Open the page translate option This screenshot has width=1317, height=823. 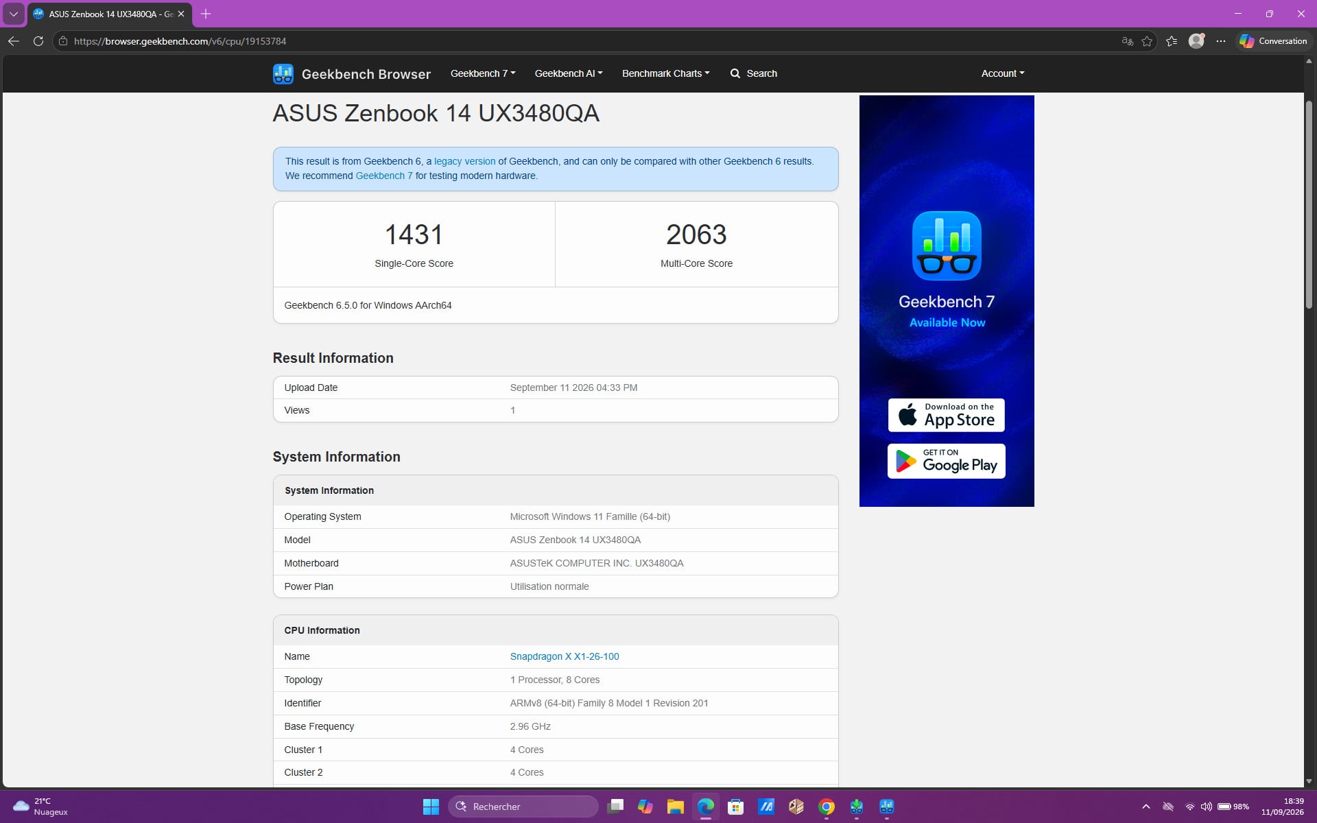(x=1127, y=41)
